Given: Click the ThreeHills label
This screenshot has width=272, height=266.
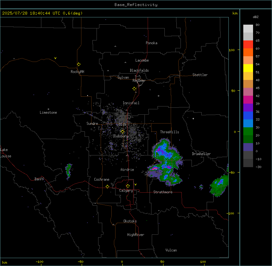Looking at the screenshot, I should coord(169,132).
